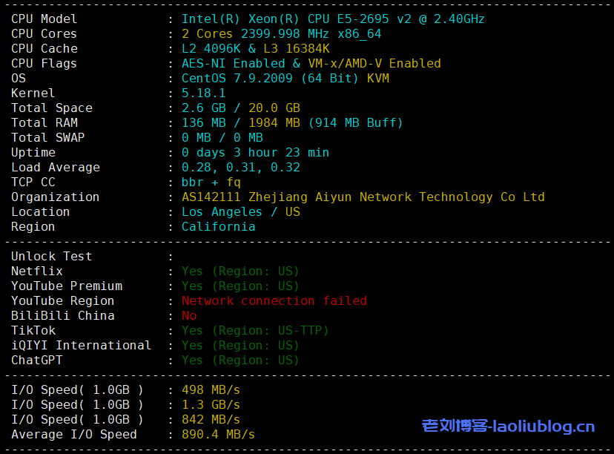614x454 pixels.
Task: Select the Load Average numbers
Action: click(240, 168)
